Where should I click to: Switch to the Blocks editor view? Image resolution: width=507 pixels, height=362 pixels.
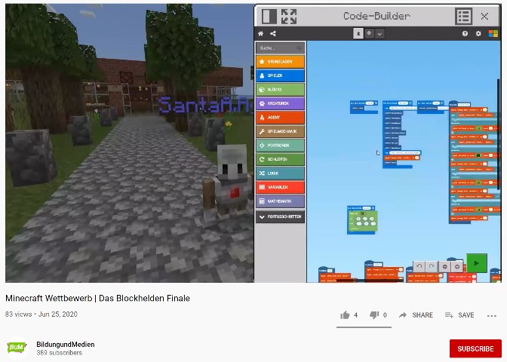tap(358, 34)
